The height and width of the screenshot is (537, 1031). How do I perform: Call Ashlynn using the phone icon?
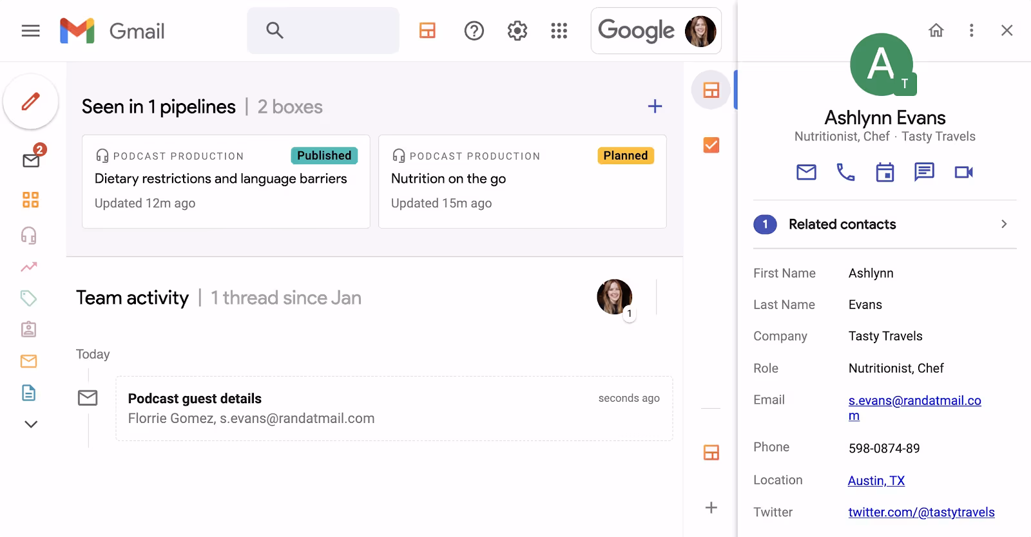[x=845, y=172]
